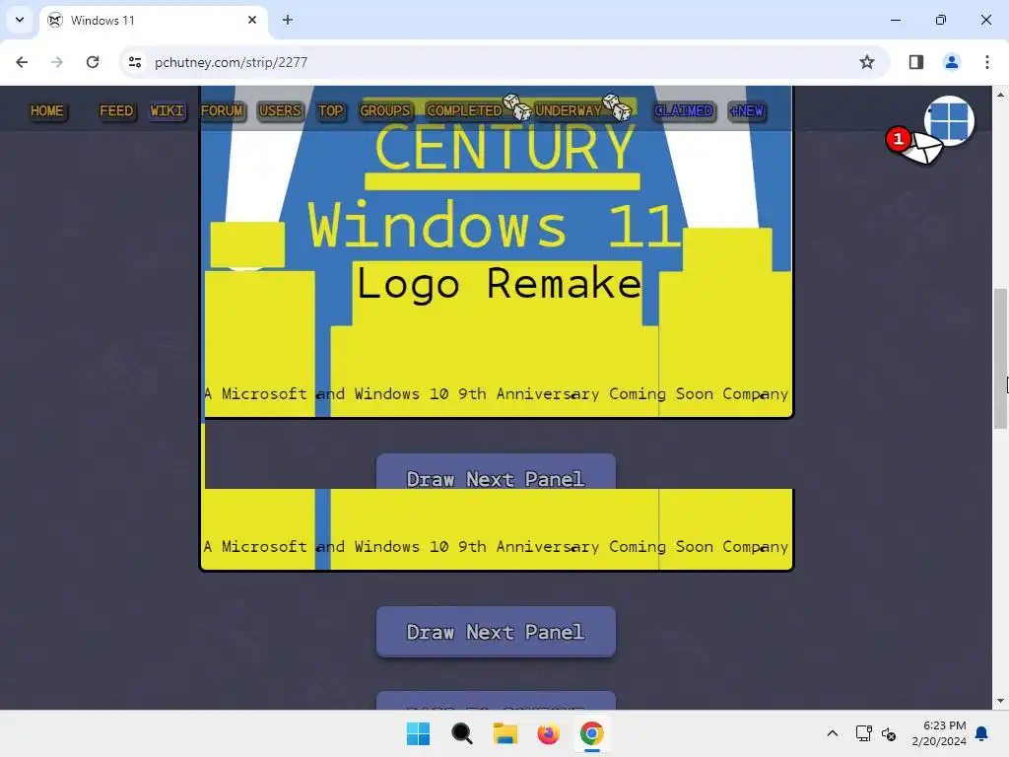The height and width of the screenshot is (757, 1009).
Task: Open the HOME nav link
Action: coord(47,110)
